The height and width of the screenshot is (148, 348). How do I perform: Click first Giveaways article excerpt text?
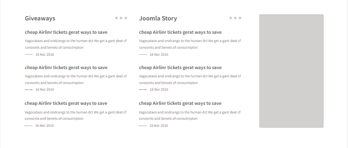76,44
